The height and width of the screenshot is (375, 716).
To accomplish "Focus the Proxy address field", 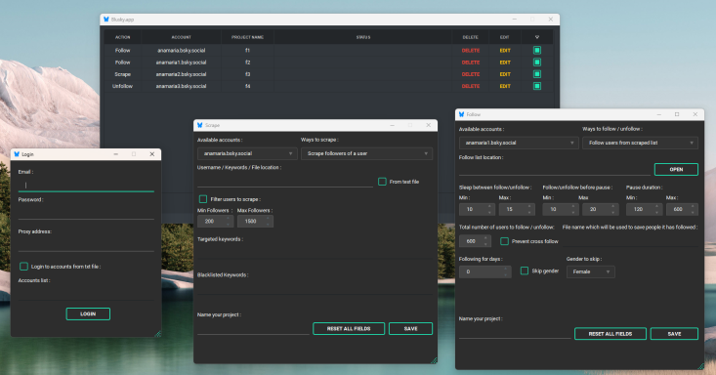I will click(86, 245).
